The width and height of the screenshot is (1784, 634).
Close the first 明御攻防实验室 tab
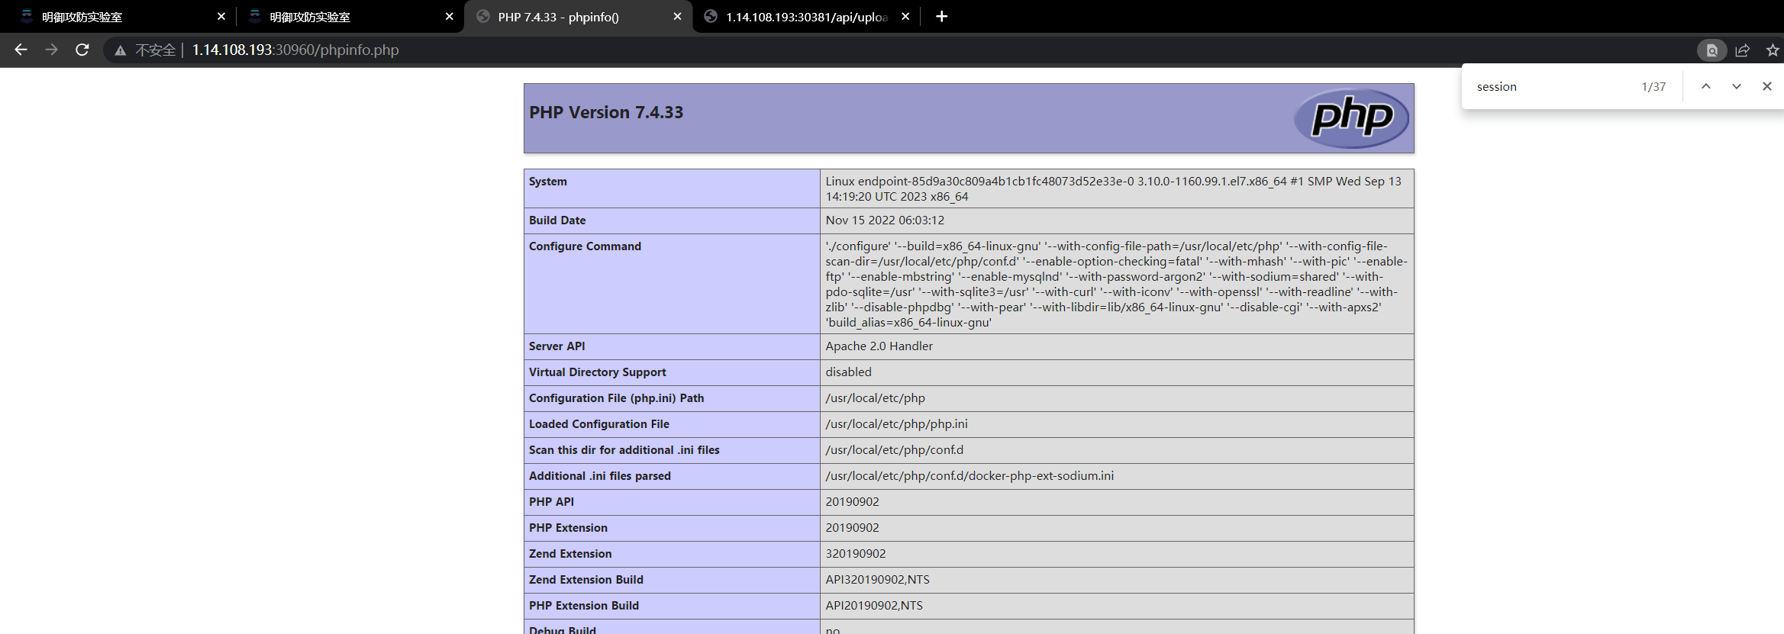221,16
